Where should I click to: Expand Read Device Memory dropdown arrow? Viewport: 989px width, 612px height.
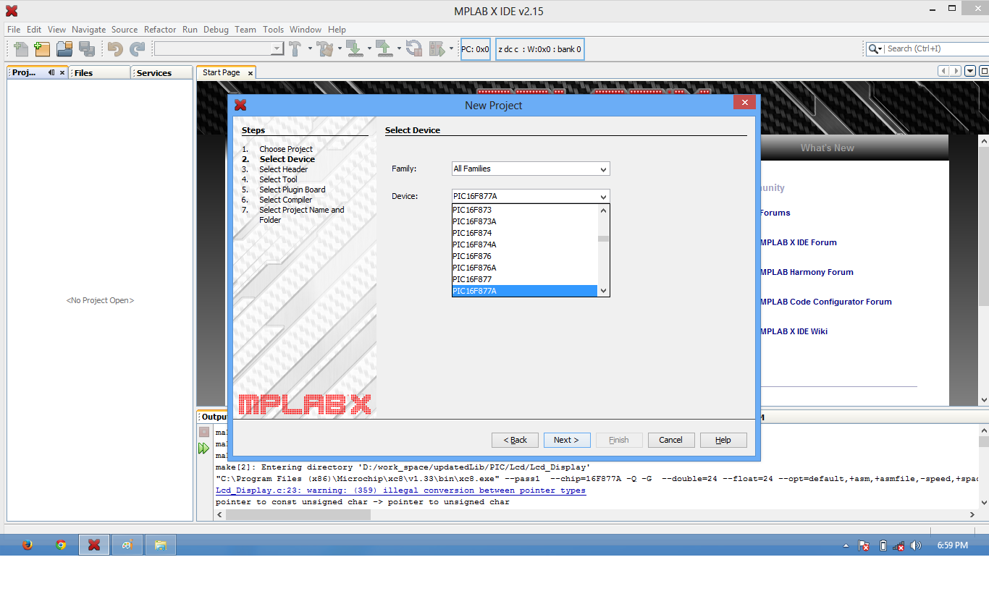[399, 49]
